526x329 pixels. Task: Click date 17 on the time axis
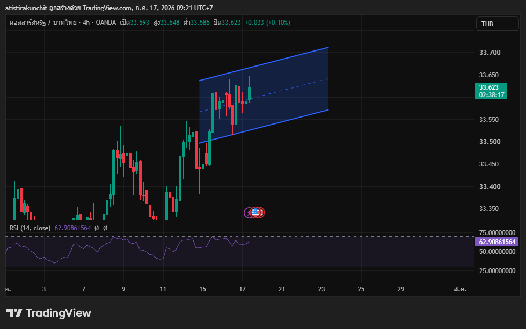tap(242, 289)
